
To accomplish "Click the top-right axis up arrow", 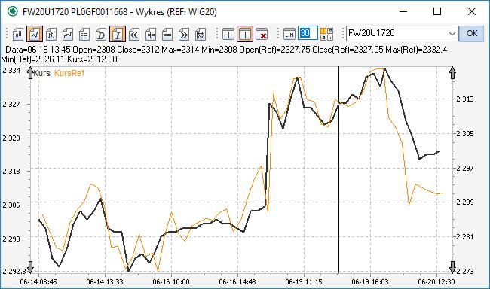I will pos(452,73).
